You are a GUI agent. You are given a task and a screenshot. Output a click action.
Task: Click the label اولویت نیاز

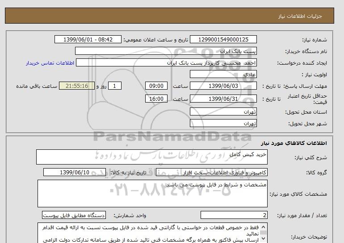click(314, 74)
